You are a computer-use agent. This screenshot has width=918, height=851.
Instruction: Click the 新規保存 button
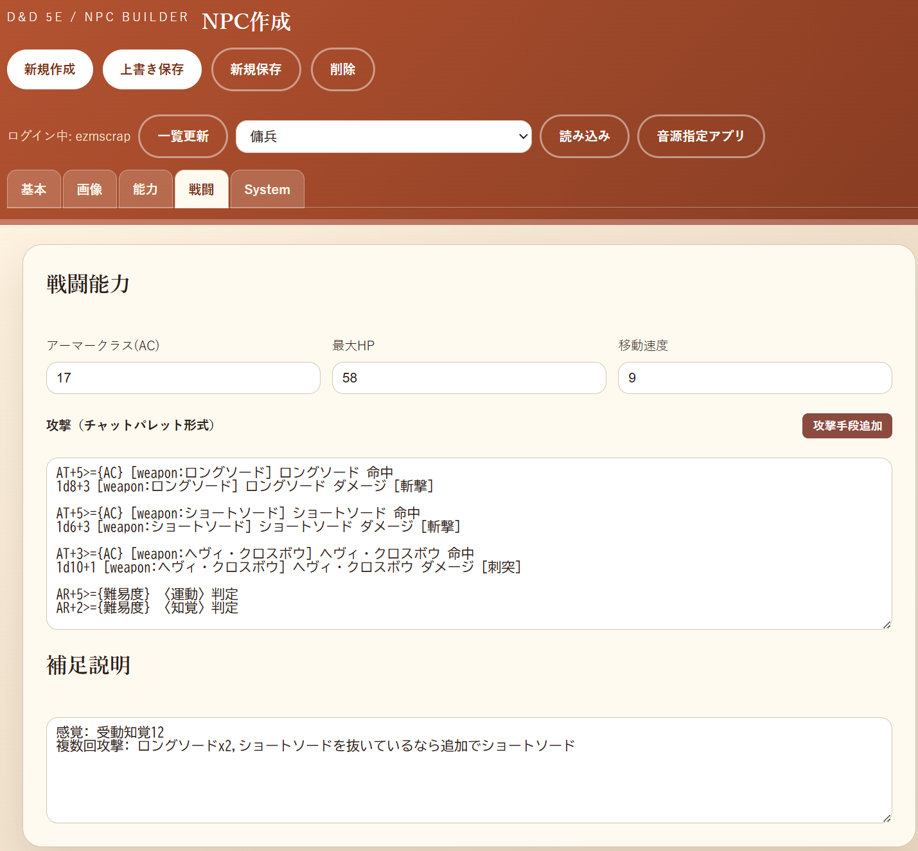tap(256, 69)
